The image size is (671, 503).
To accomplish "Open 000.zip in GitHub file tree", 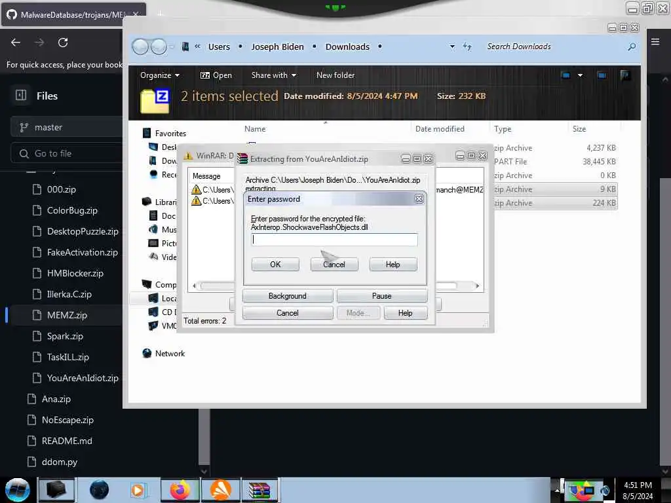I will 61,189.
